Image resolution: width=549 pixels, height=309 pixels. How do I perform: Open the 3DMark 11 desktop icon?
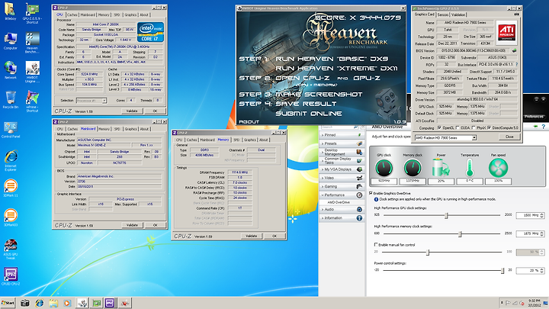[x=11, y=188]
